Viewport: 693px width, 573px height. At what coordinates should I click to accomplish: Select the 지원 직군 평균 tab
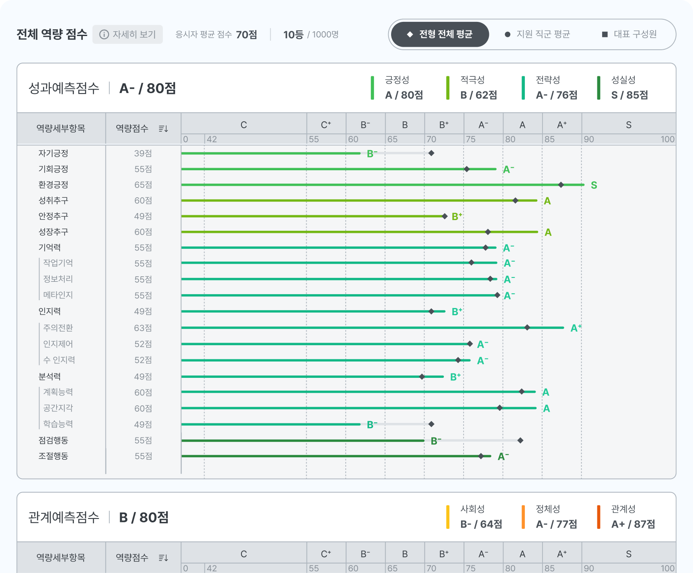pyautogui.click(x=537, y=34)
